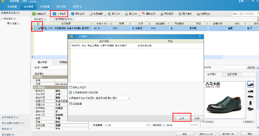The image size is (259, 136).
Task: Click the 图片搬家 toolbar icon
Action: pos(180,14)
